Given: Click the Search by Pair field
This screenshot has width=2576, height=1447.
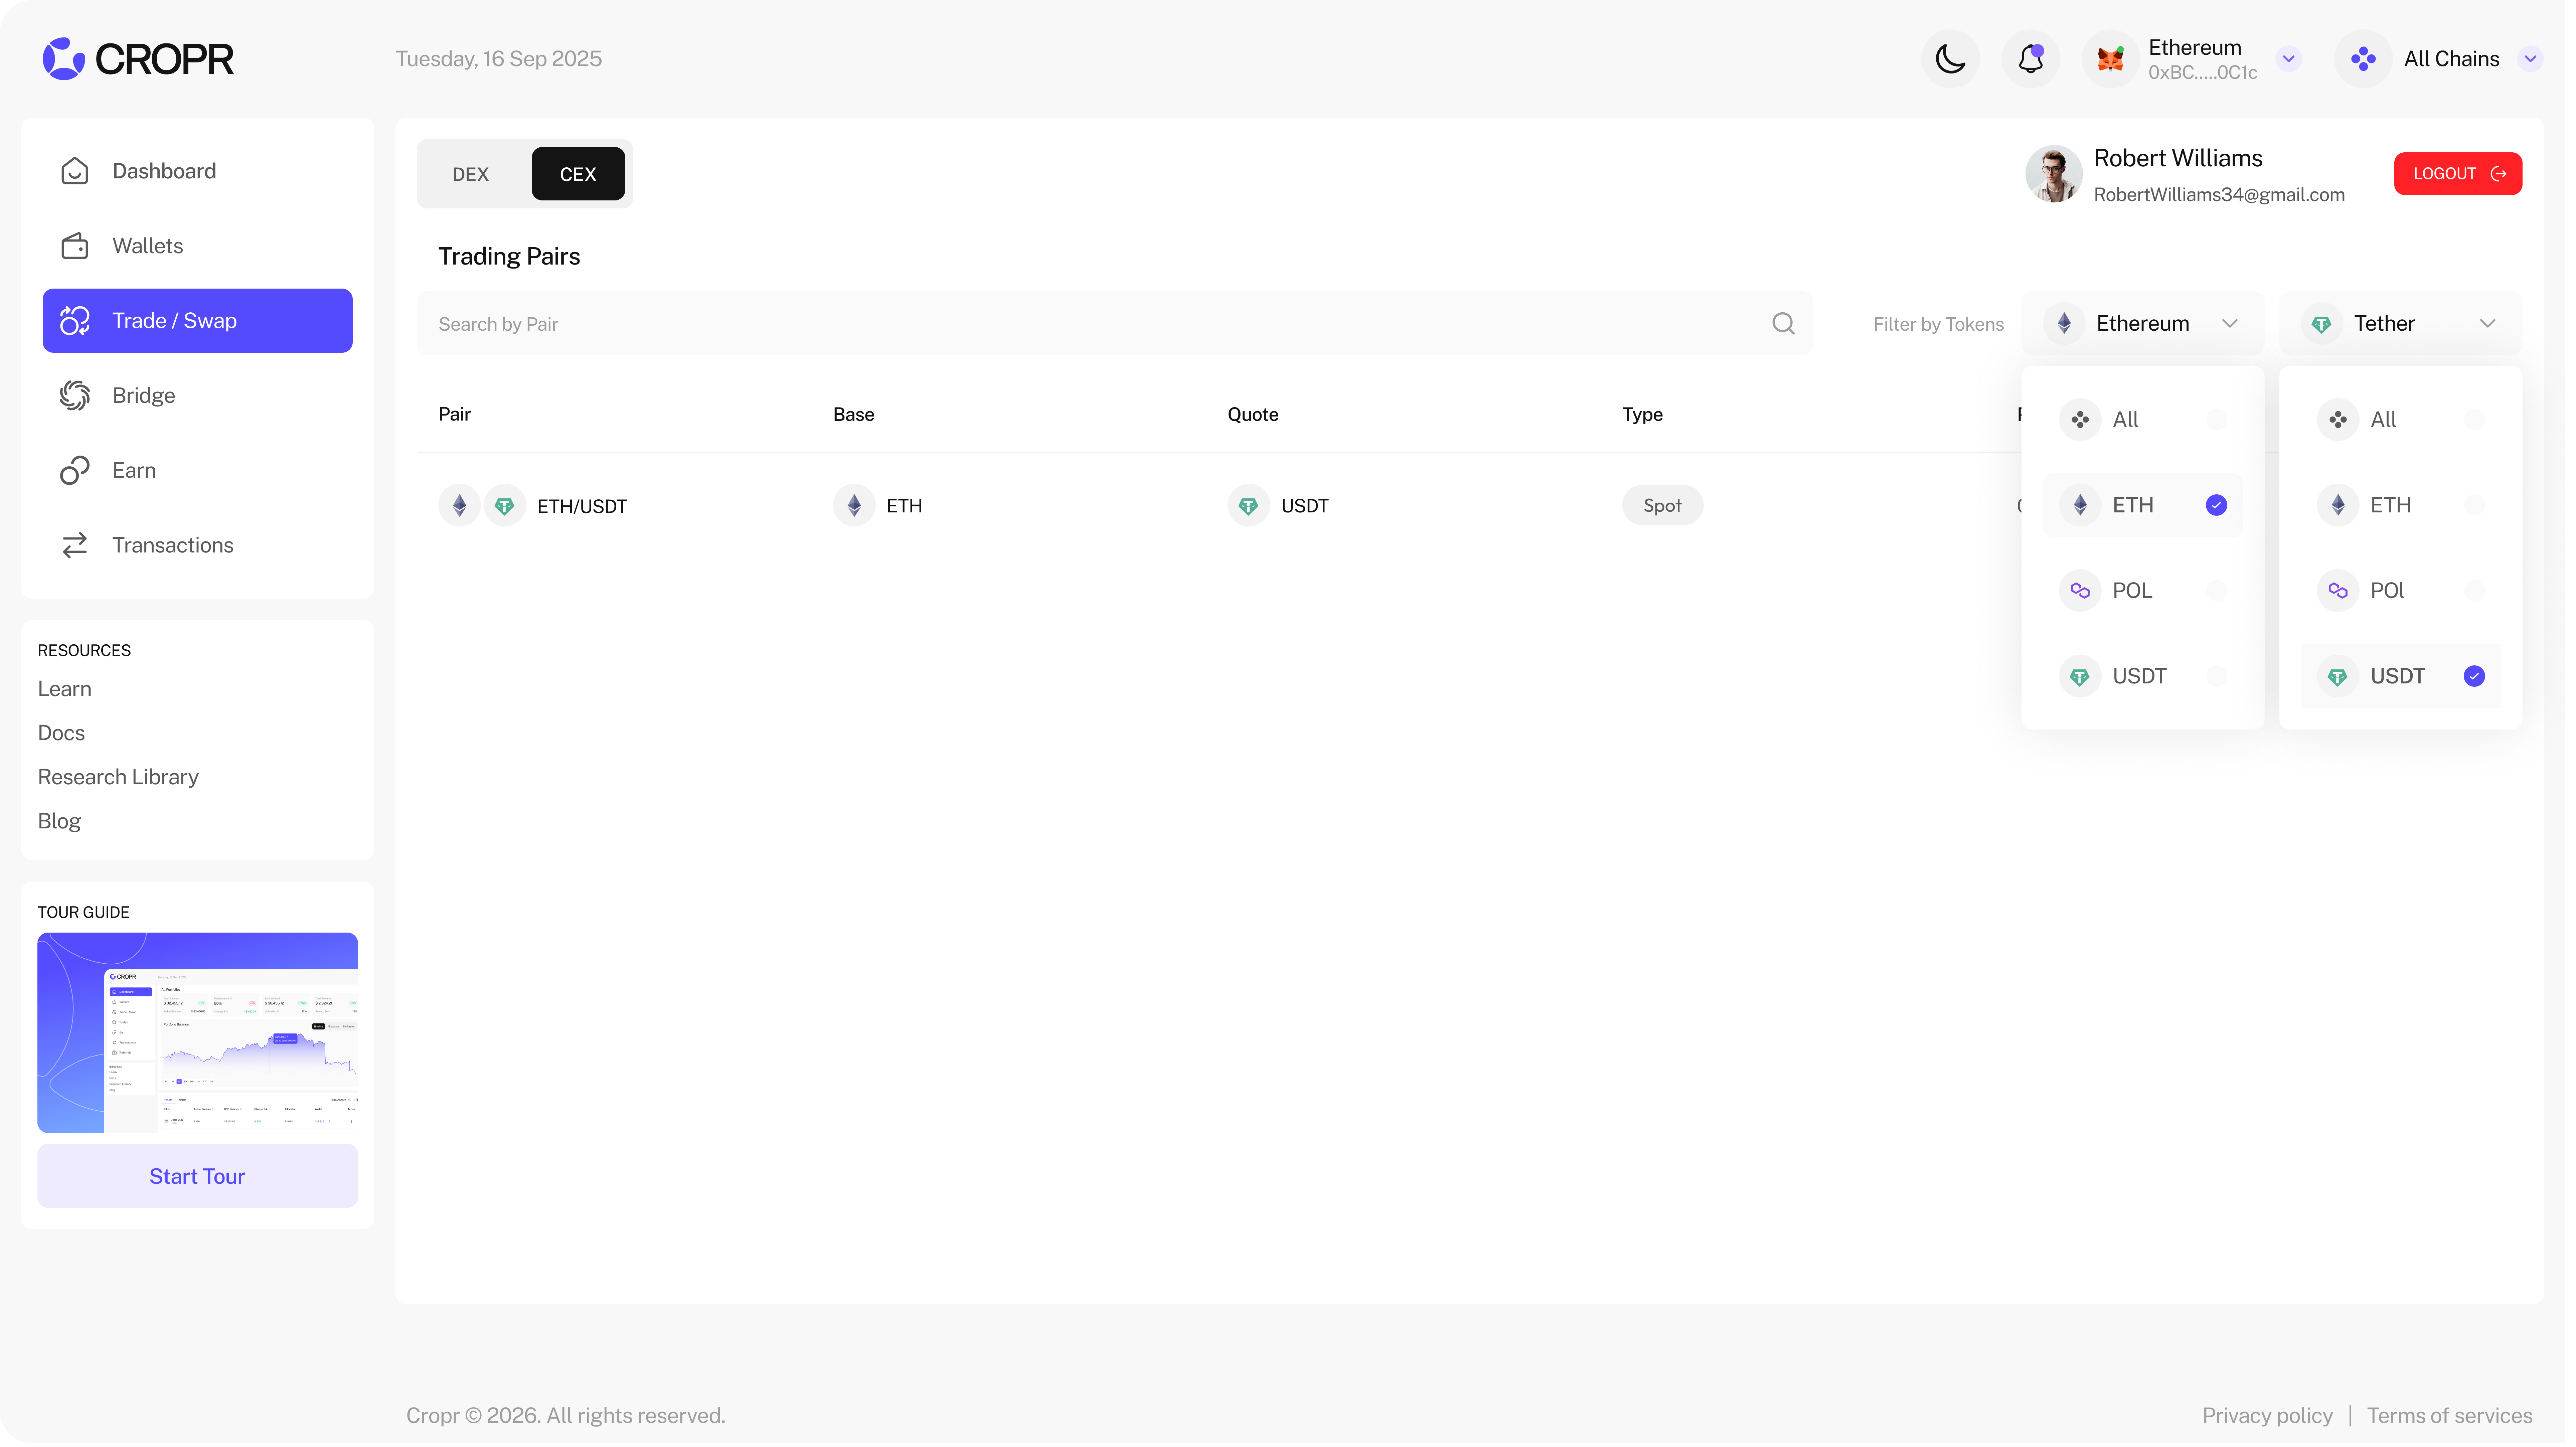Looking at the screenshot, I should point(1118,324).
